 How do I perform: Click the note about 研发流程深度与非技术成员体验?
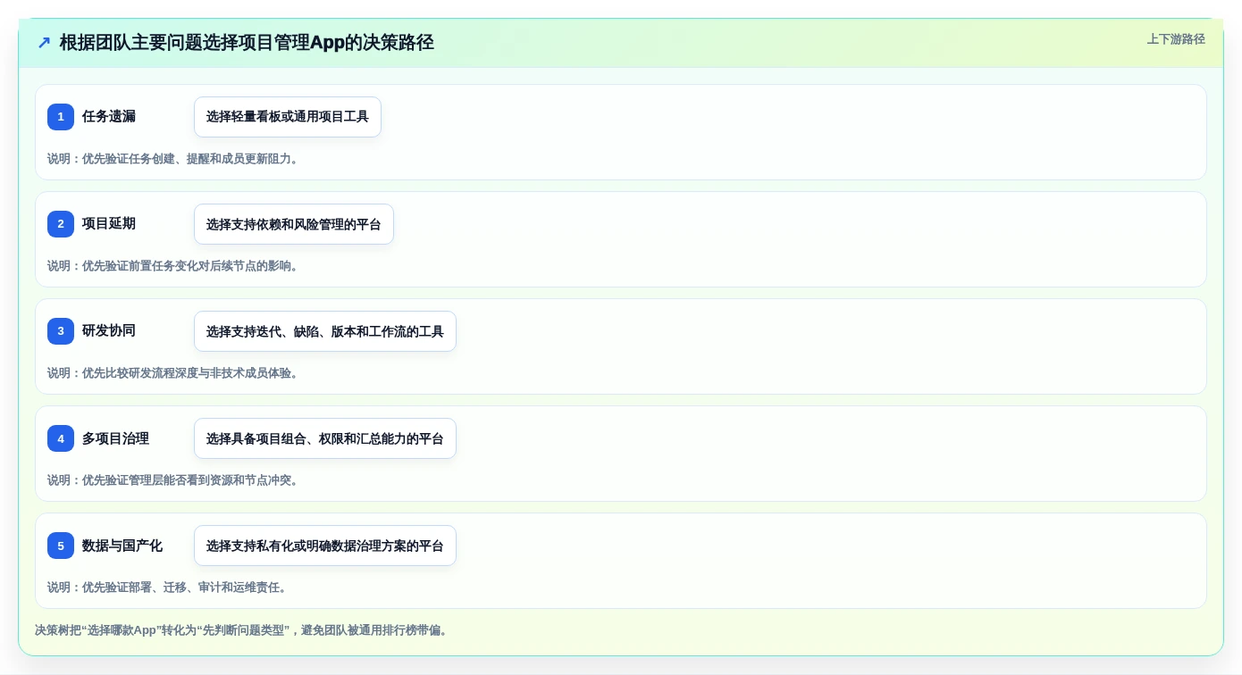pyautogui.click(x=172, y=373)
